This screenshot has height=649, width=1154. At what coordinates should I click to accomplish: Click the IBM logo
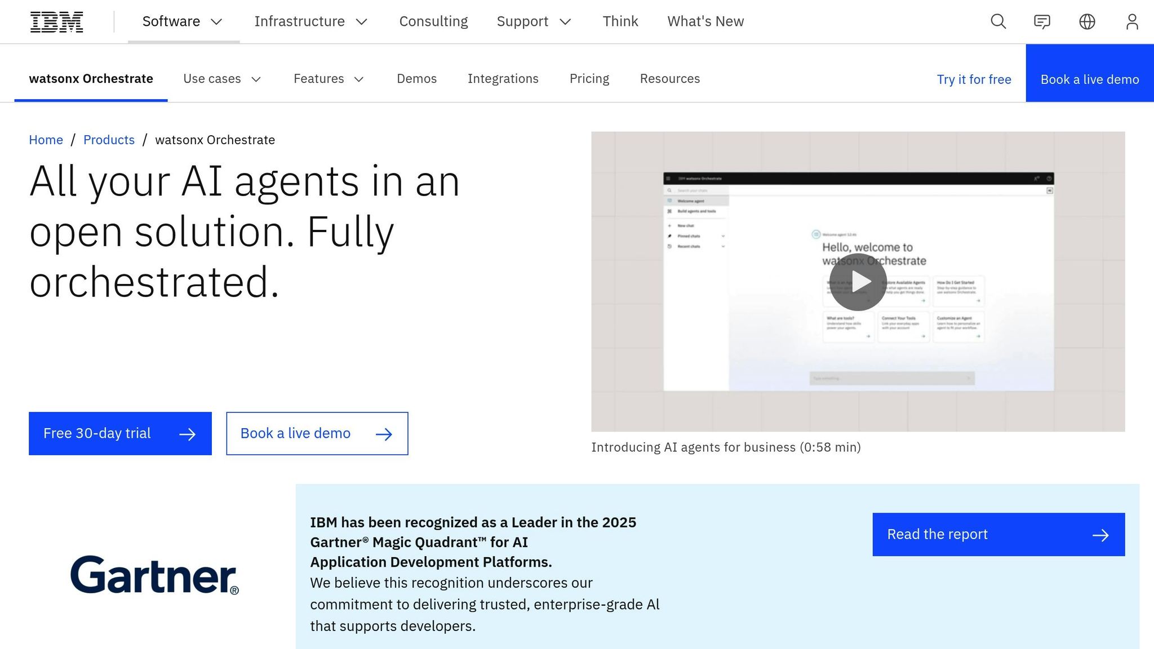click(x=56, y=21)
